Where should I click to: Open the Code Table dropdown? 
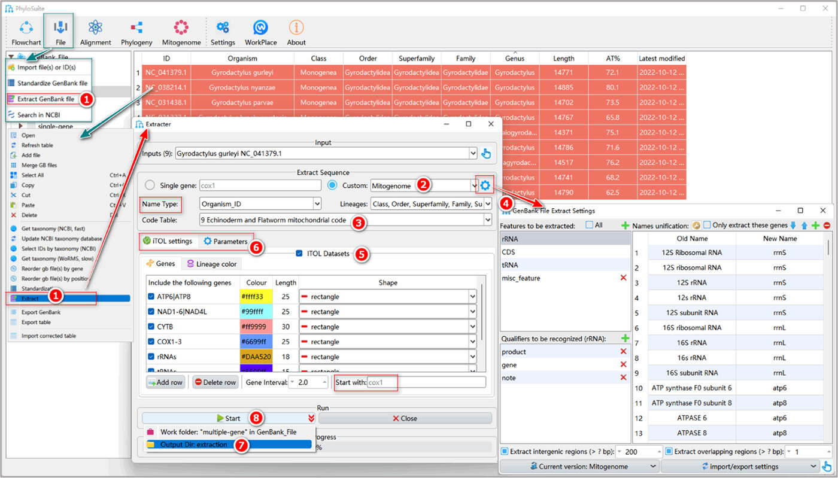point(347,220)
